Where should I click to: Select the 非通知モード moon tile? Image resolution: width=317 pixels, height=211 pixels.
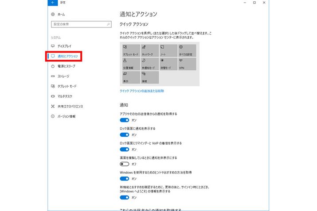(150, 64)
